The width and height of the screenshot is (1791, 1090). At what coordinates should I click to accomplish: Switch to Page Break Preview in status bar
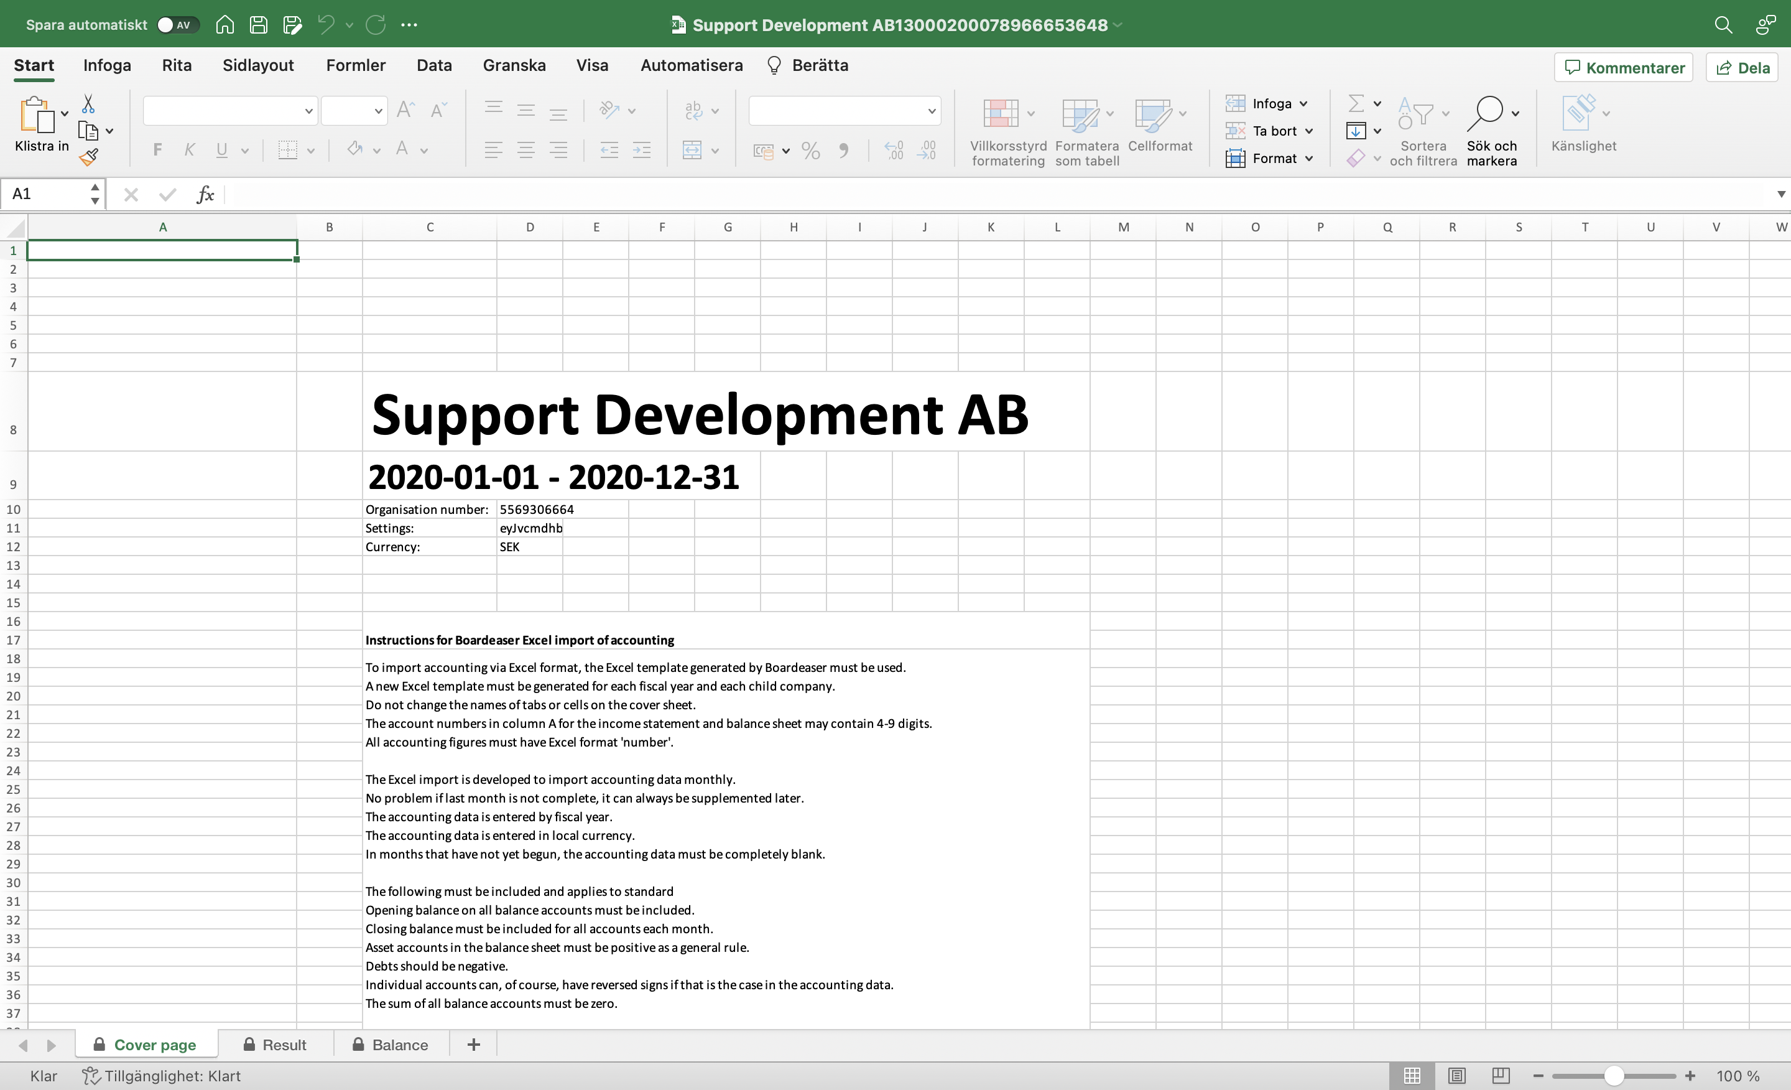[1501, 1076]
